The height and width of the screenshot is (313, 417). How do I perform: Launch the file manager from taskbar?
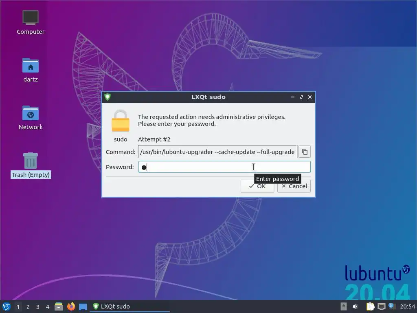pyautogui.click(x=59, y=306)
